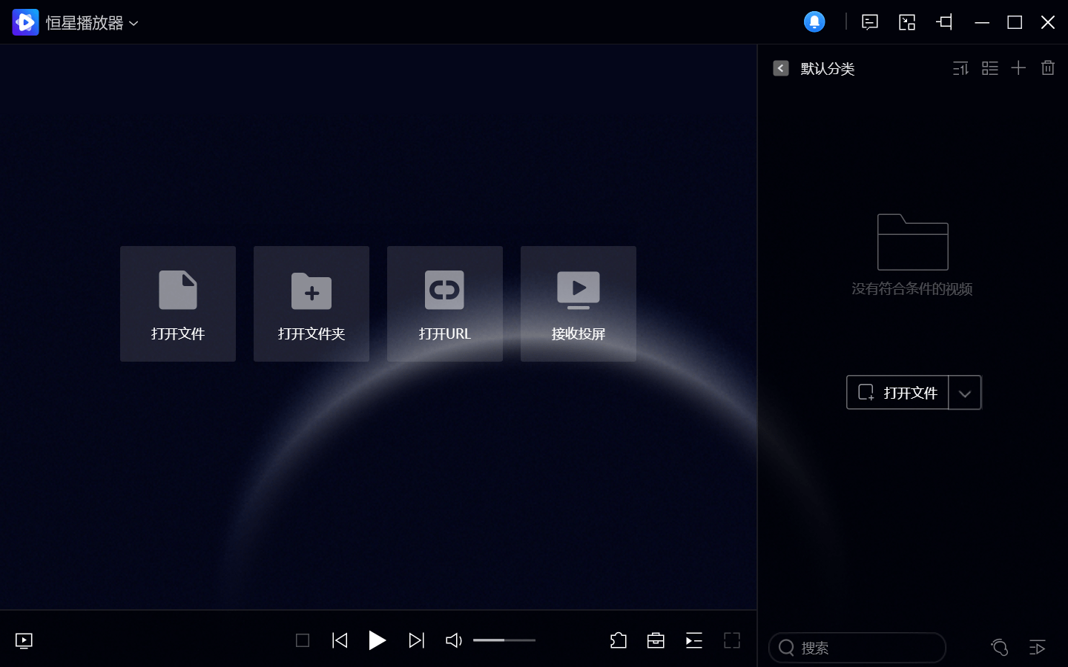
Task: Switch playlist list view mode icon
Action: 990,68
